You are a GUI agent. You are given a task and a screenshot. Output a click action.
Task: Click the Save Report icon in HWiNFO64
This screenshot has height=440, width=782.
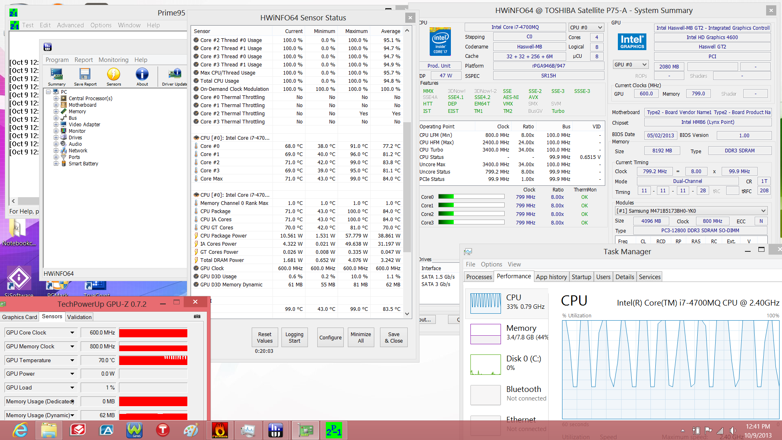[85, 77]
